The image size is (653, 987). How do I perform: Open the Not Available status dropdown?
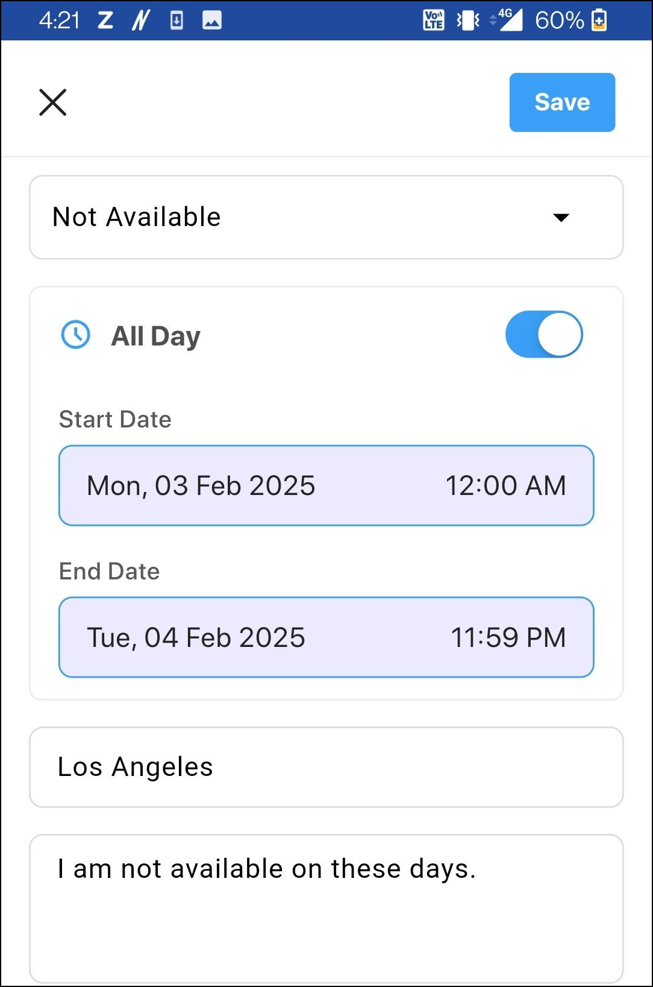[x=301, y=217]
